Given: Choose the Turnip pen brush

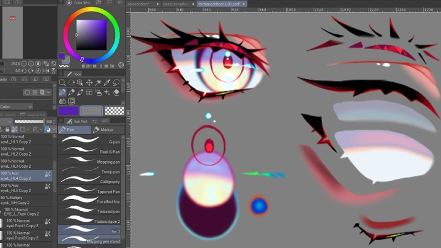Looking at the screenshot, I should (89, 170).
